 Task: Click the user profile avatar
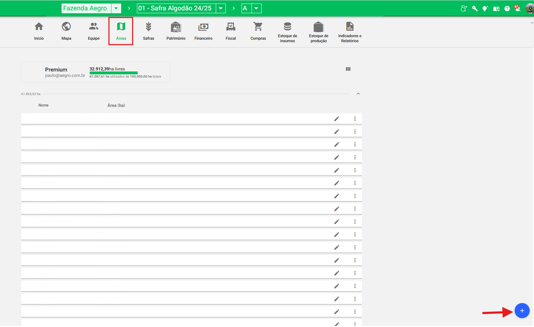pos(529,9)
